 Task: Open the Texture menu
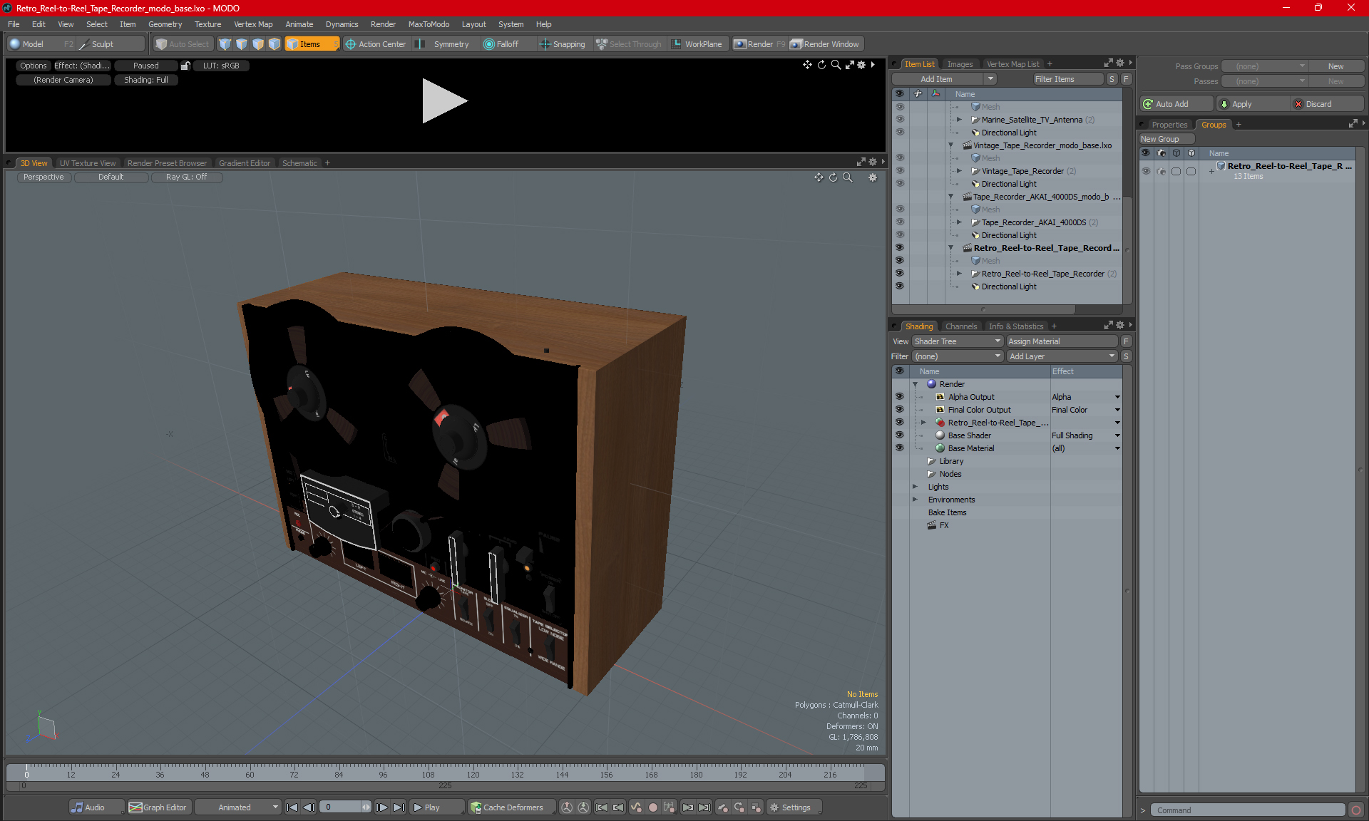point(207,24)
